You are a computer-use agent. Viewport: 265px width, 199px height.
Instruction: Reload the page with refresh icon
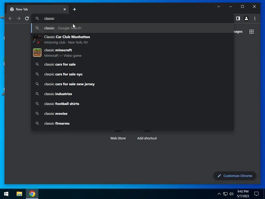pos(27,18)
